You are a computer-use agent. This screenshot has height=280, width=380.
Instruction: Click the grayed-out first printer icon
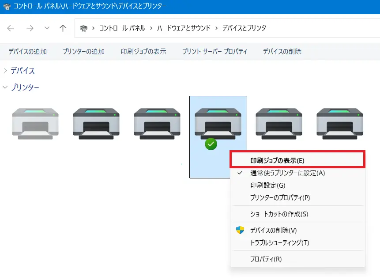(x=35, y=124)
